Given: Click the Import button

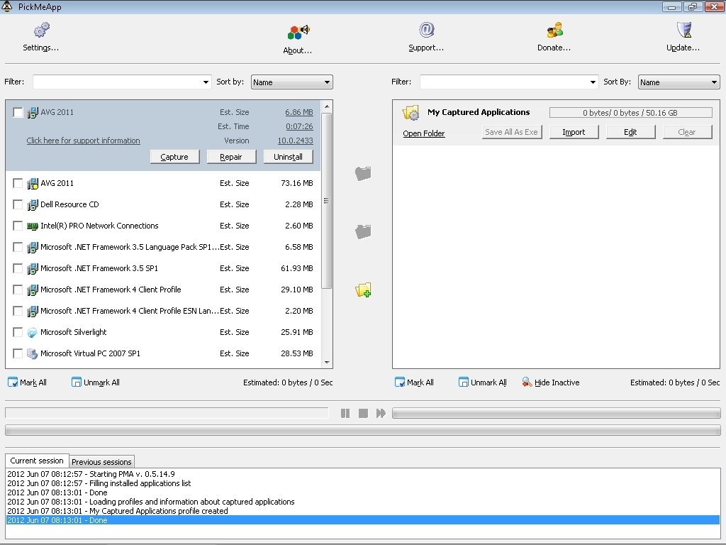Looking at the screenshot, I should click(x=574, y=132).
